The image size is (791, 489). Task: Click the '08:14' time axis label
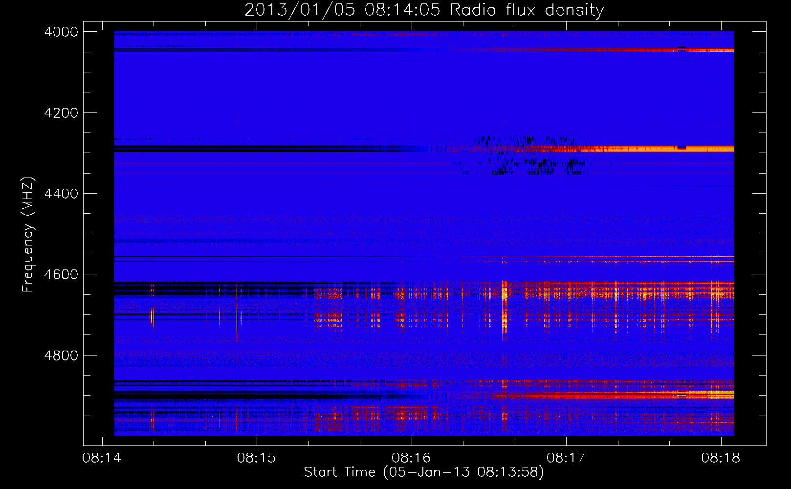coord(102,458)
